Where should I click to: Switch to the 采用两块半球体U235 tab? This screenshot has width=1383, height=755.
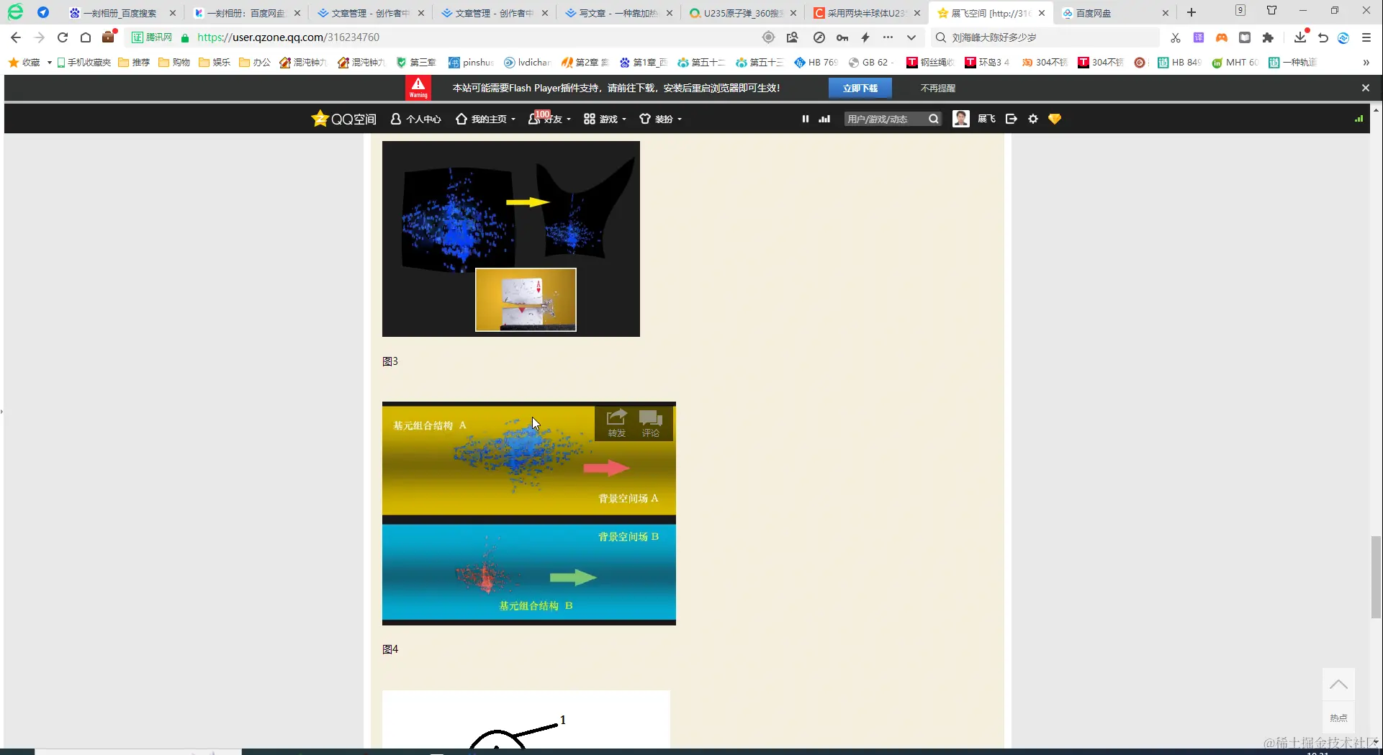[867, 13]
